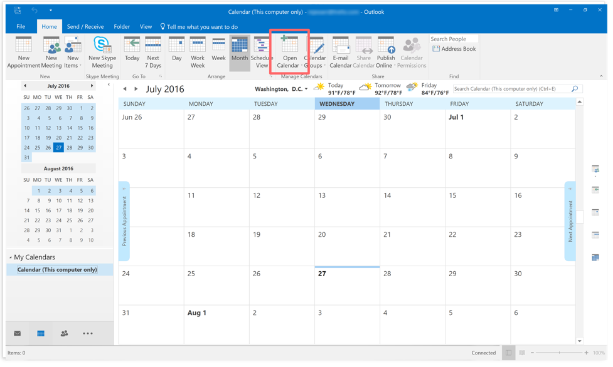Switch to Week view
The height and width of the screenshot is (367, 613).
(x=218, y=49)
